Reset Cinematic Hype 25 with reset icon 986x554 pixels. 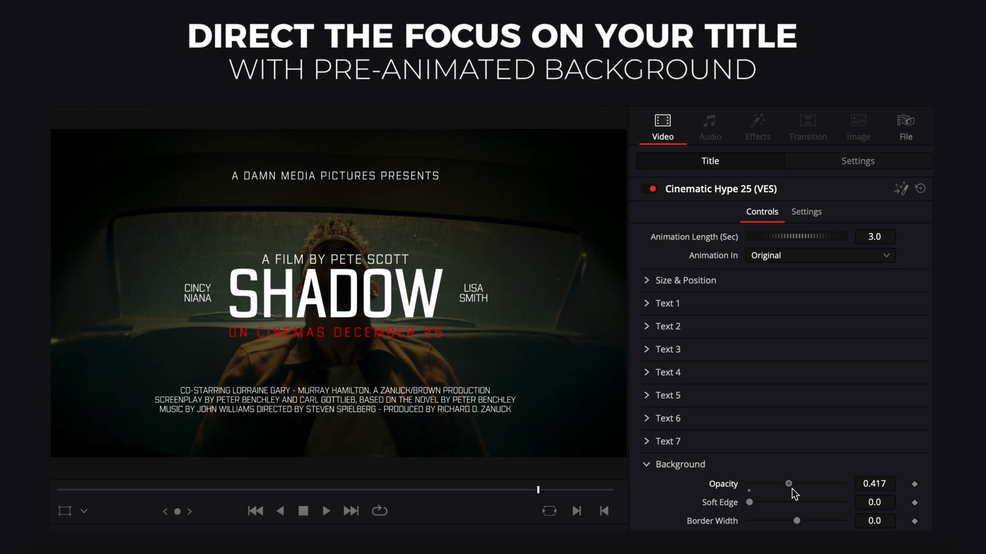click(920, 188)
